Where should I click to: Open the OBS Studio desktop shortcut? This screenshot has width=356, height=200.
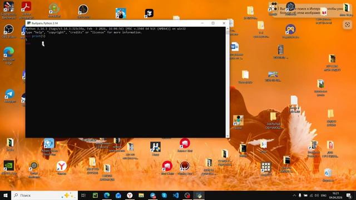point(9,31)
